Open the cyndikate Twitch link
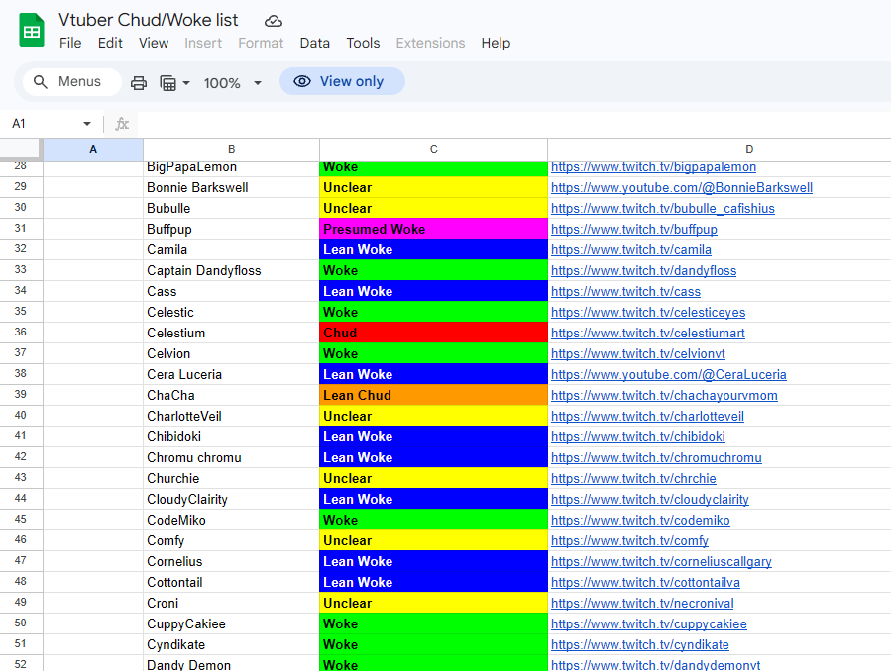891x671 pixels. tap(640, 645)
